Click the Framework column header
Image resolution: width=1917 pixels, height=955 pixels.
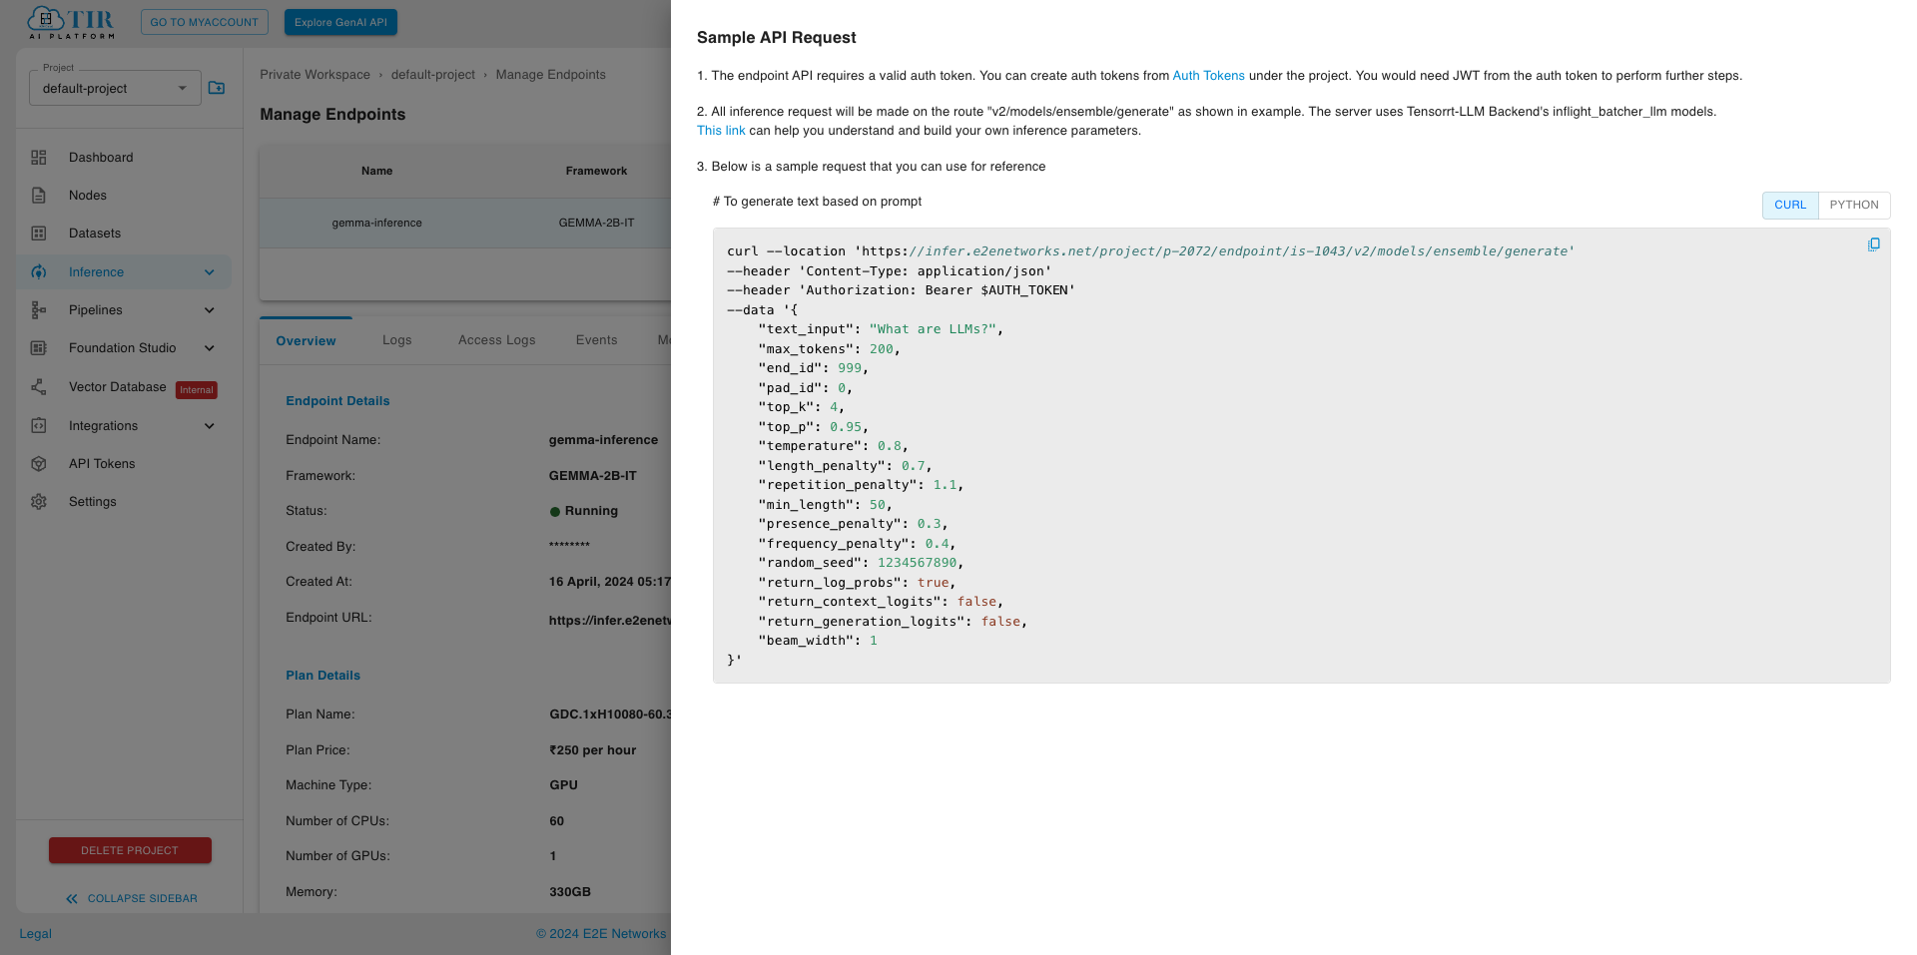coord(596,172)
